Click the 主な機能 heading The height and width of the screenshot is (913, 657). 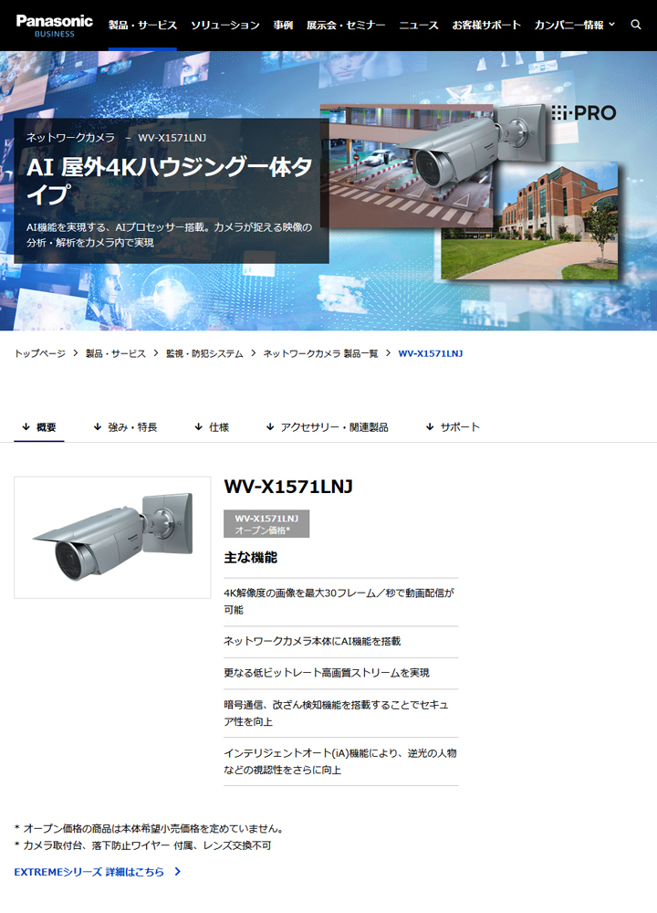(x=251, y=558)
